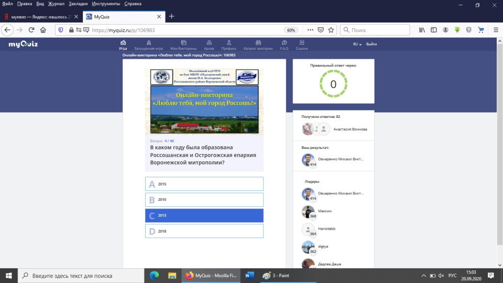This screenshot has height=283, width=503.
Task: Open the Инструменты menu
Action: click(106, 4)
